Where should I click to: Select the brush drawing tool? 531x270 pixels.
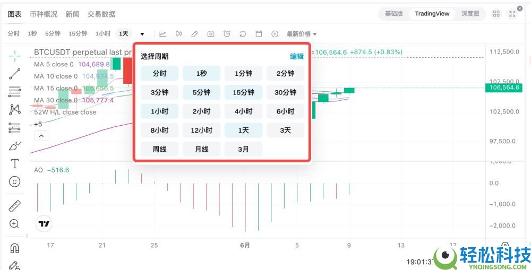(14, 146)
